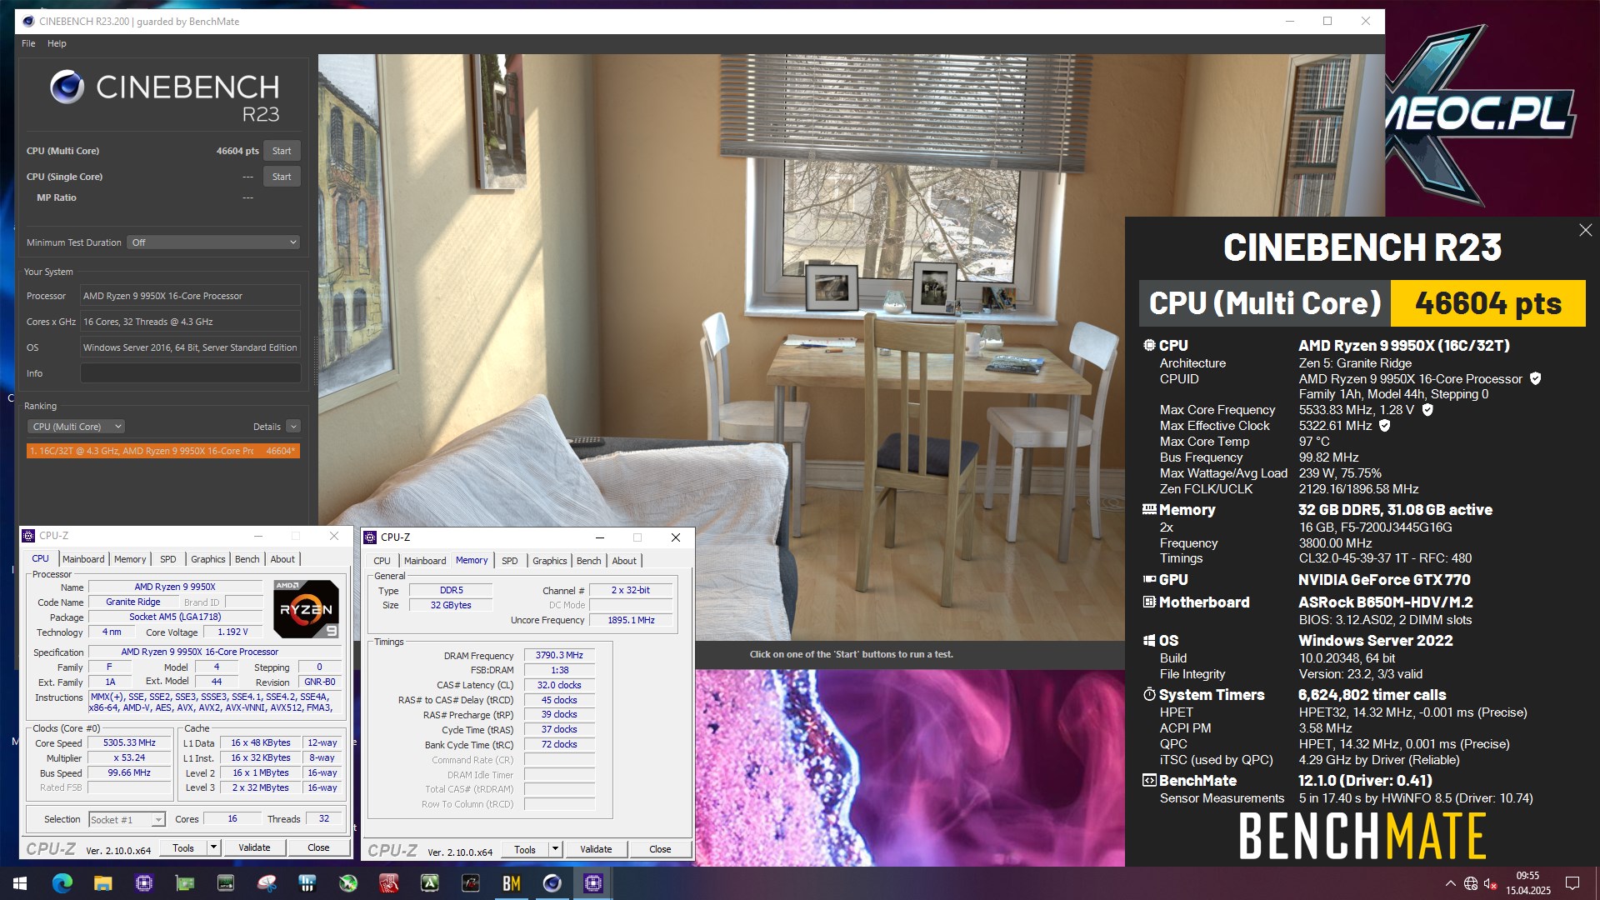Open the ranking CPU (Multi Core) dropdown
Screen dimensions: 1600x900
click(76, 427)
